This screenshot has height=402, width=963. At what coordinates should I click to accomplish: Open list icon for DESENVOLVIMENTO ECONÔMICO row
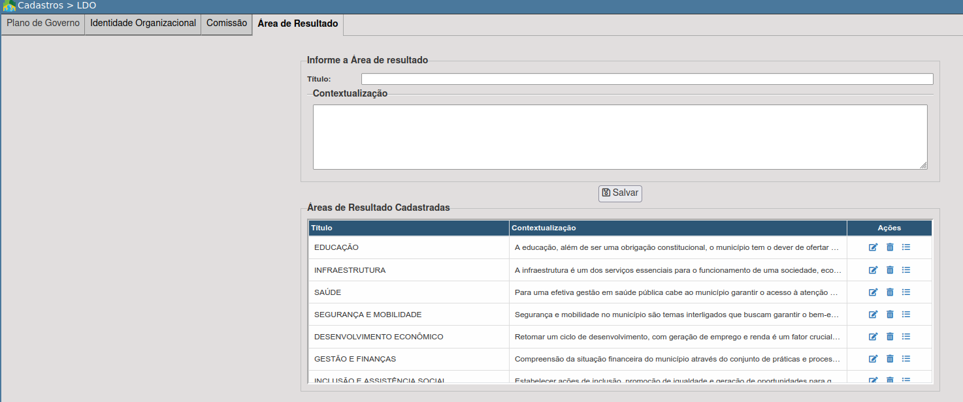coord(906,336)
